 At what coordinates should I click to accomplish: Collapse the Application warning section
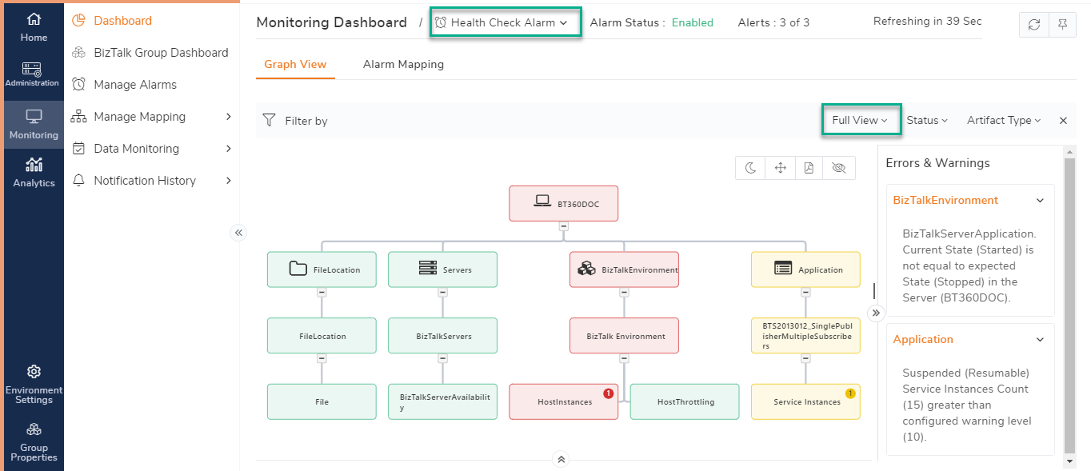point(1040,340)
